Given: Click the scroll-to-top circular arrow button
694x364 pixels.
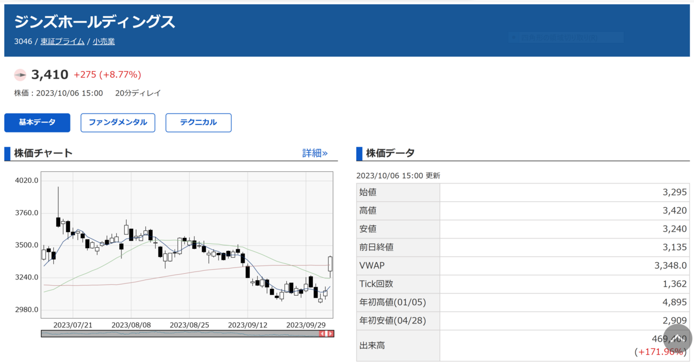Looking at the screenshot, I should pyautogui.click(x=677, y=338).
